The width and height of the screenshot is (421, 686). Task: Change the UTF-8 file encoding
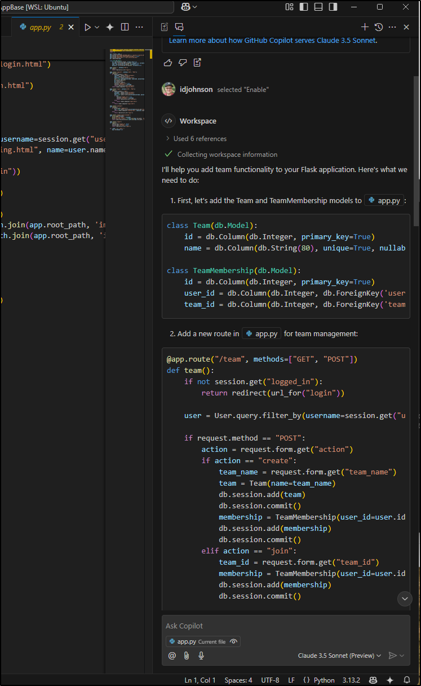tap(270, 680)
